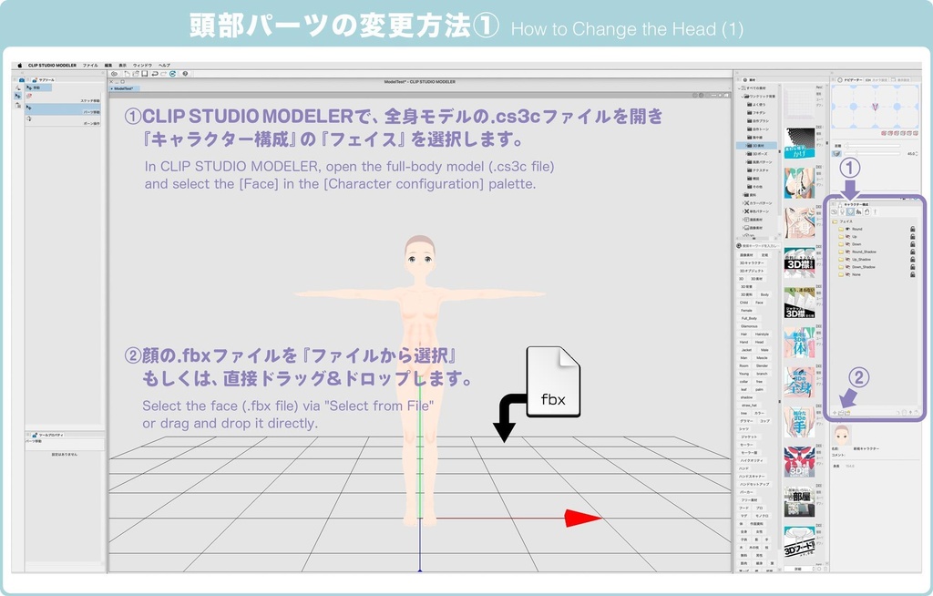Toggle the lock next to Up_Shadow

pos(912,260)
